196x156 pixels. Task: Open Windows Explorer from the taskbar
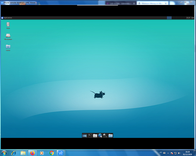[x=23, y=153]
